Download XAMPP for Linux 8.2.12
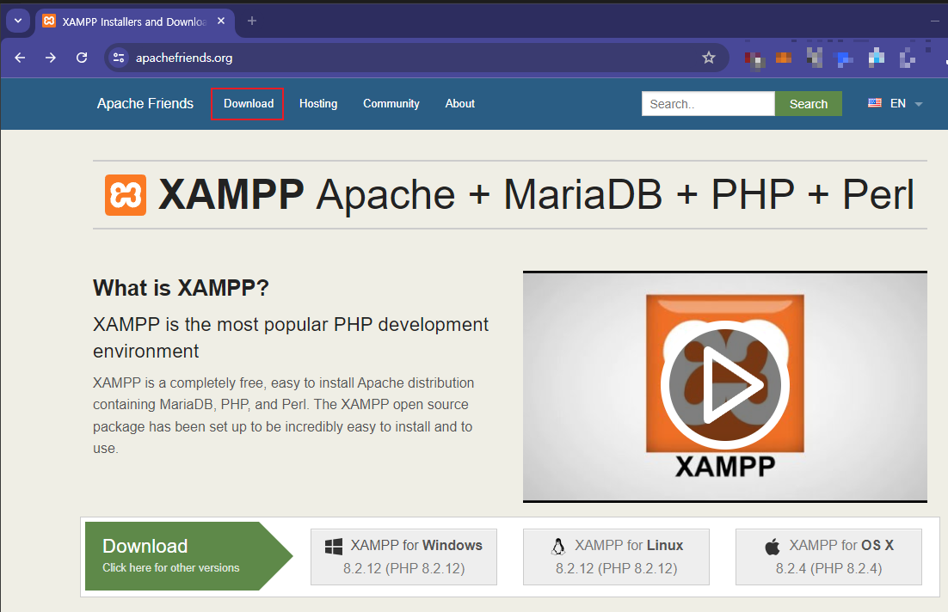Viewport: 948px width, 612px height. click(616, 556)
